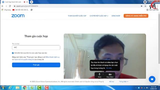Launch Internet Explorer from taskbar
Viewport: 160px width, 90px height.
point(10,88)
